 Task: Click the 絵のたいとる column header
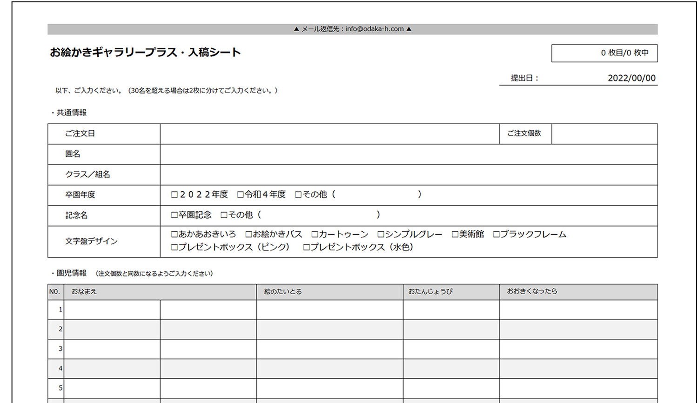click(330, 292)
